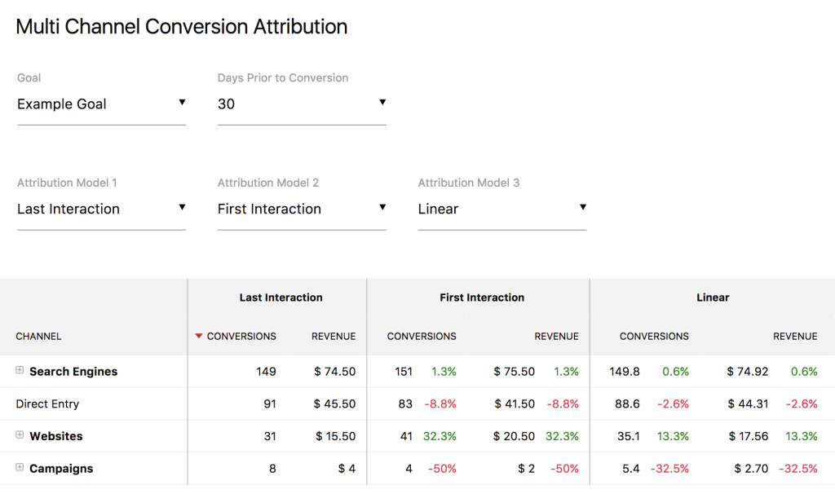Expand the Websites channel row

(x=20, y=436)
